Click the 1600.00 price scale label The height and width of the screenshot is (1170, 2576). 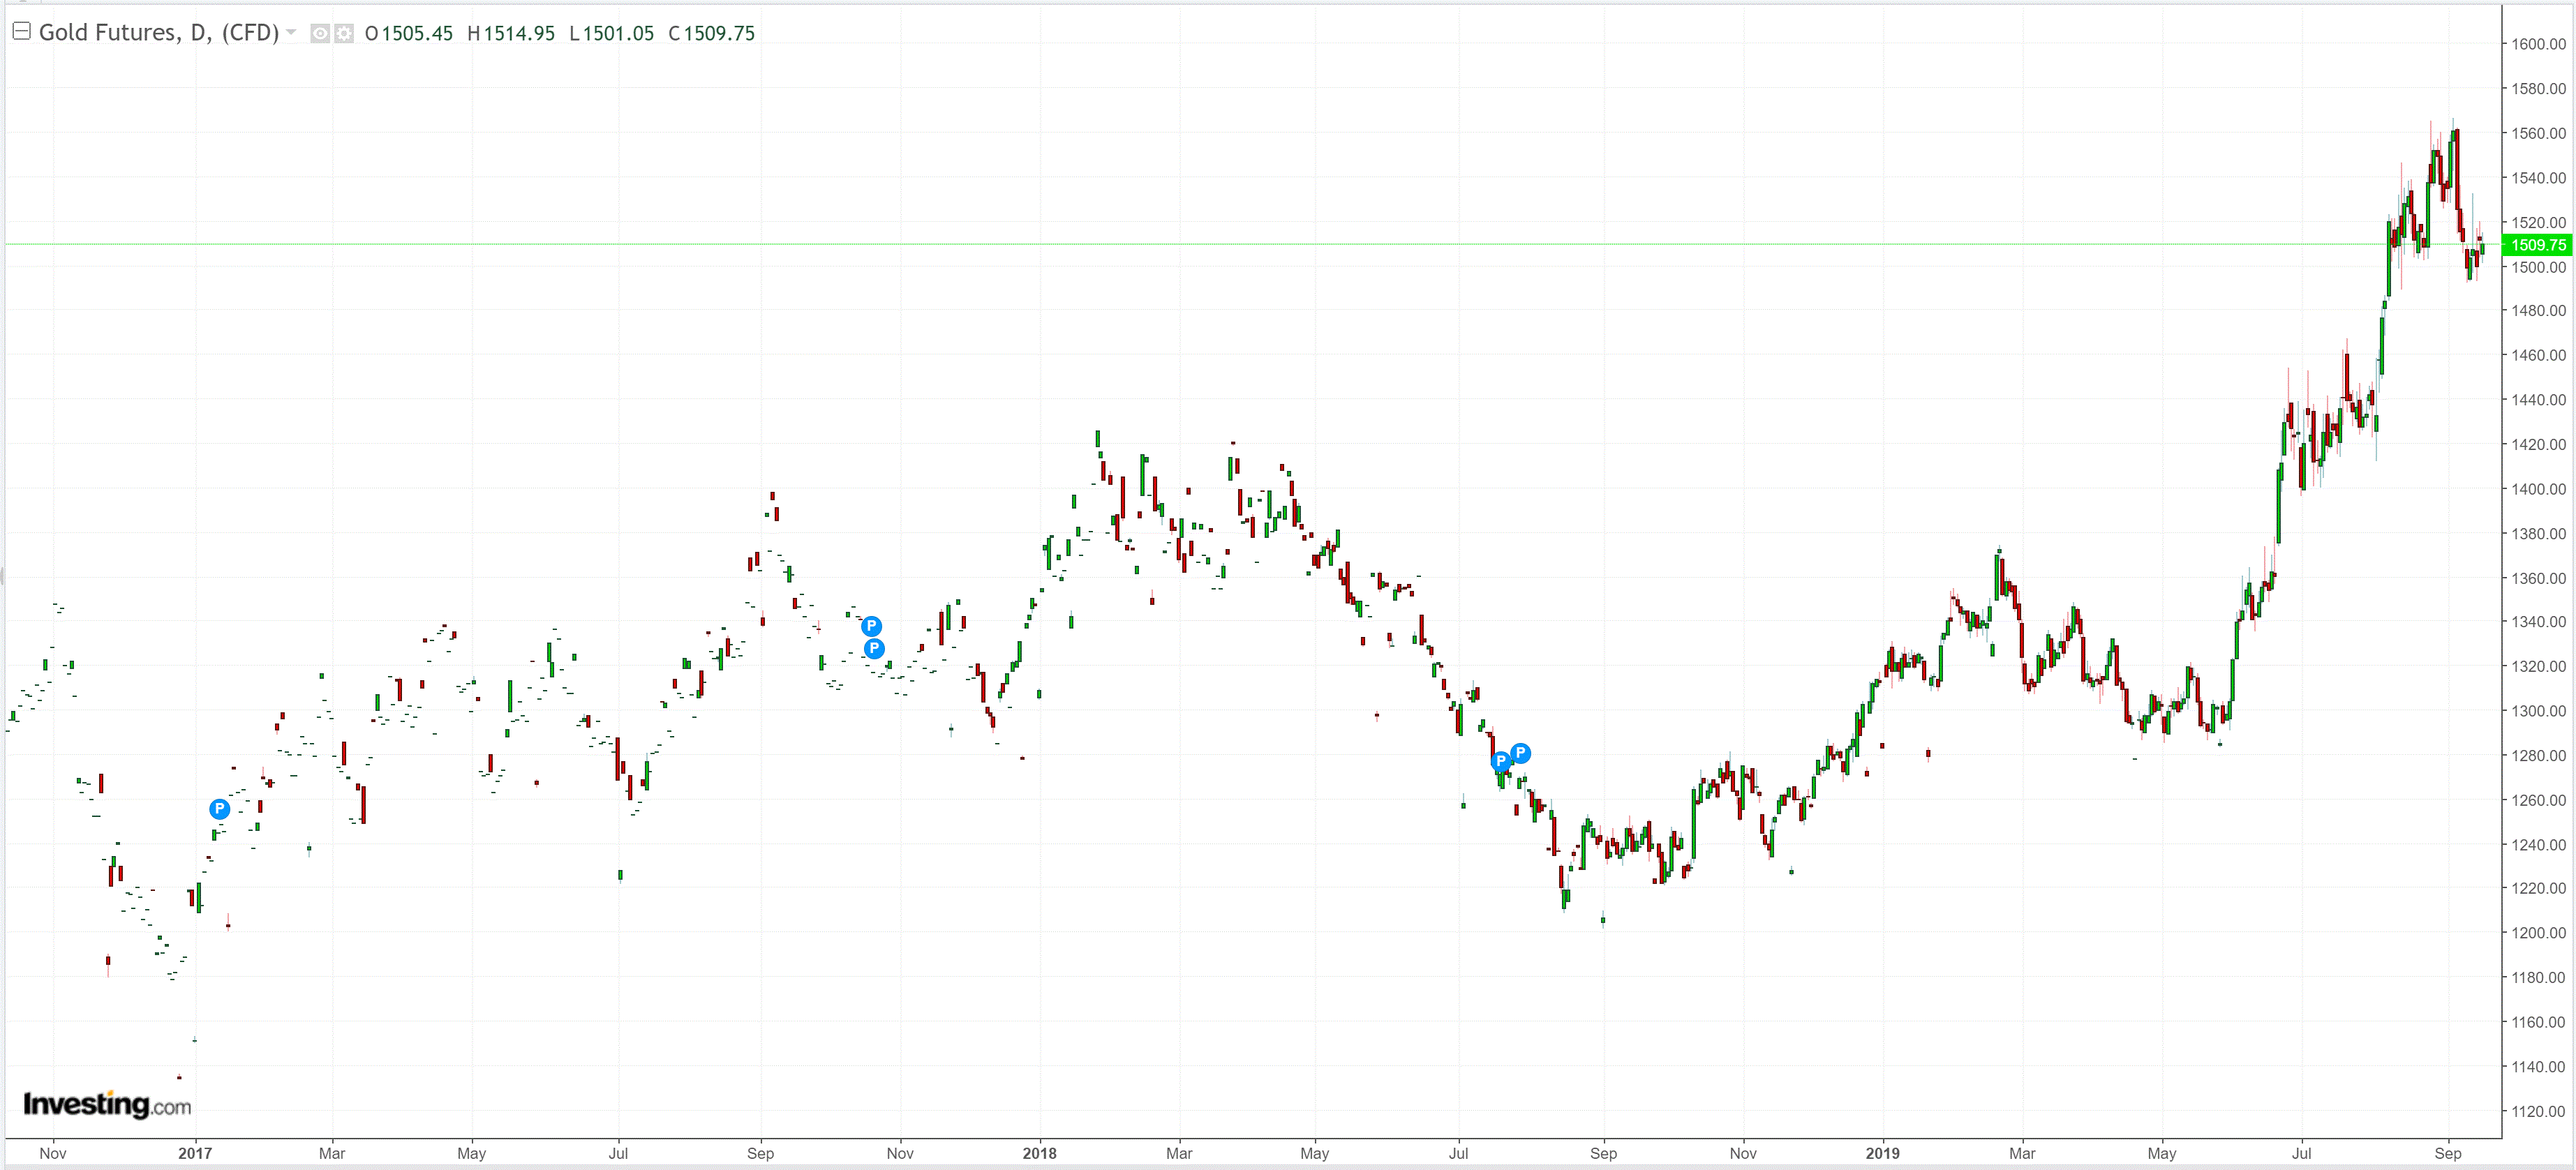point(2538,44)
